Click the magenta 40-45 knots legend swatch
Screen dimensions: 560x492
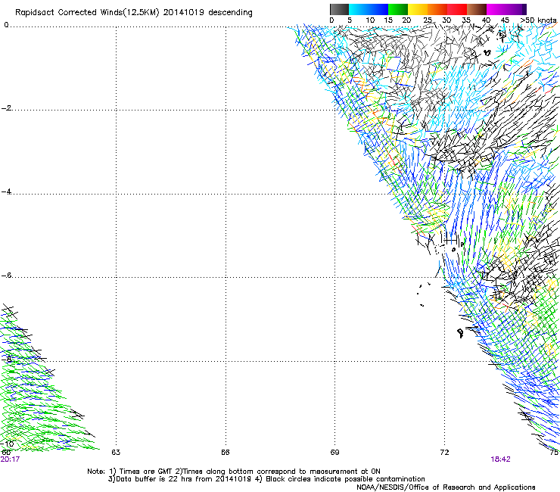click(496, 9)
